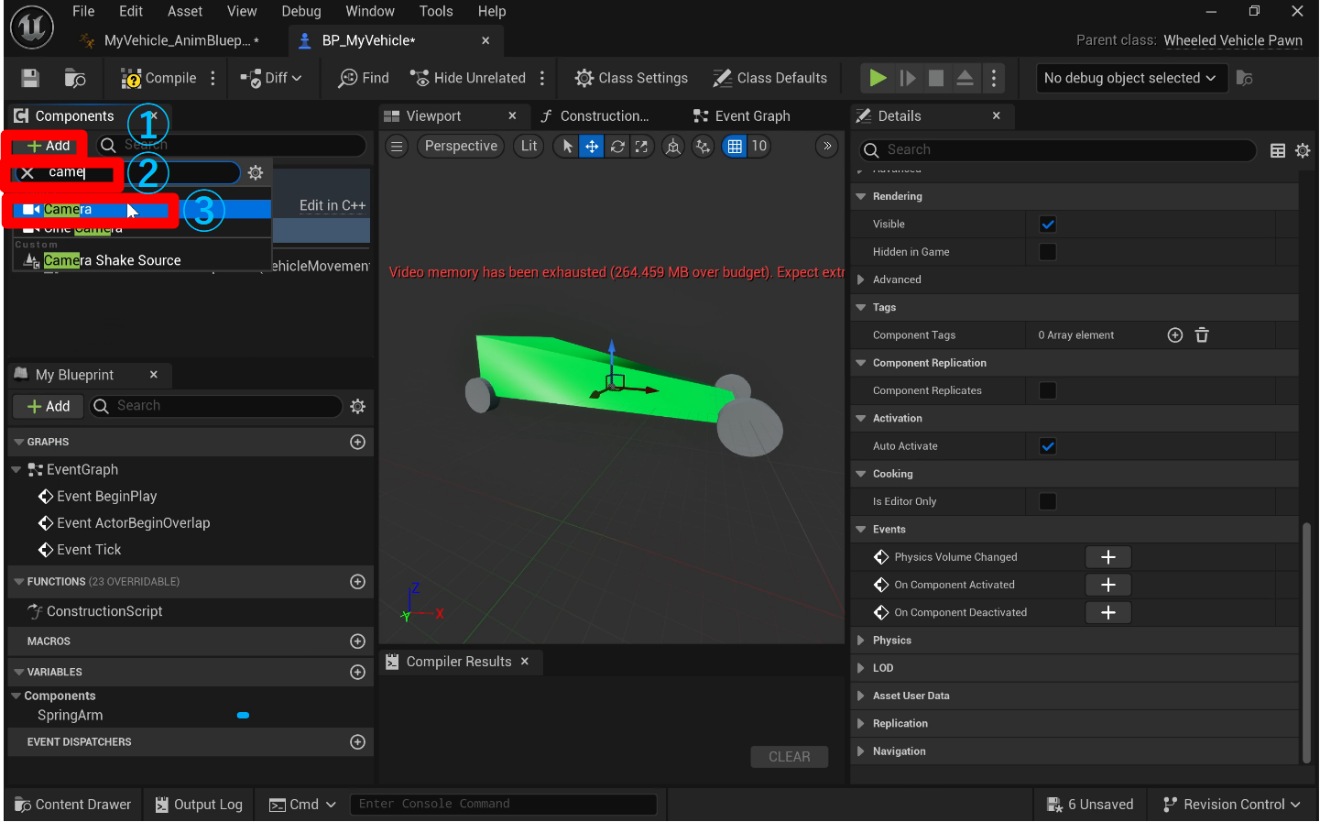Switch to the MyVehicle_AnimBlueprint tab
This screenshot has width=1320, height=822.
coord(169,40)
